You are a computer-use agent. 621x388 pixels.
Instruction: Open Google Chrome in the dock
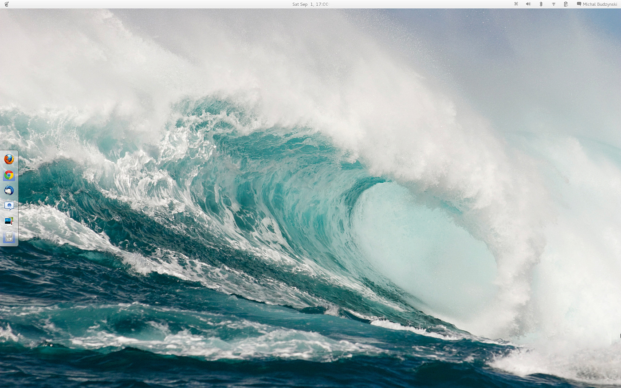(9, 175)
